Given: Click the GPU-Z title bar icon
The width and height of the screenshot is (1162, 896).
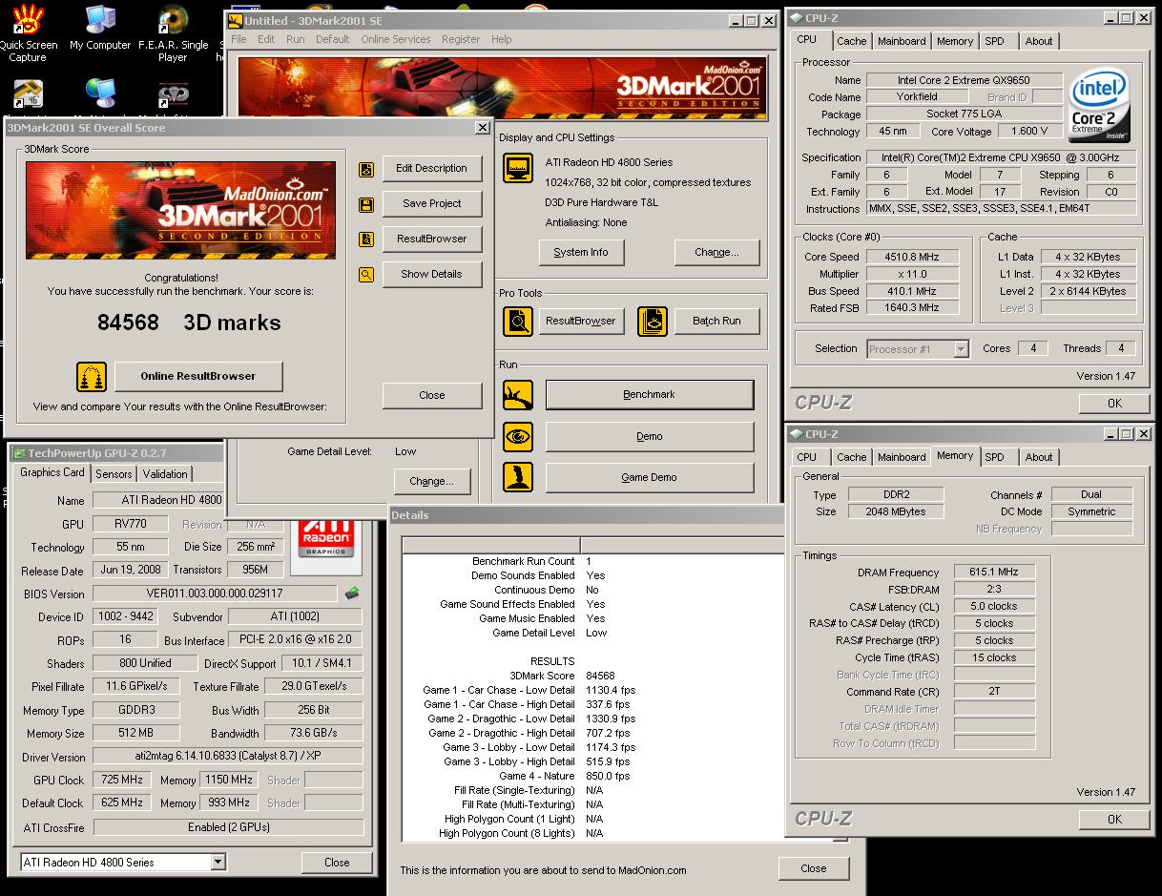Looking at the screenshot, I should [x=18, y=452].
